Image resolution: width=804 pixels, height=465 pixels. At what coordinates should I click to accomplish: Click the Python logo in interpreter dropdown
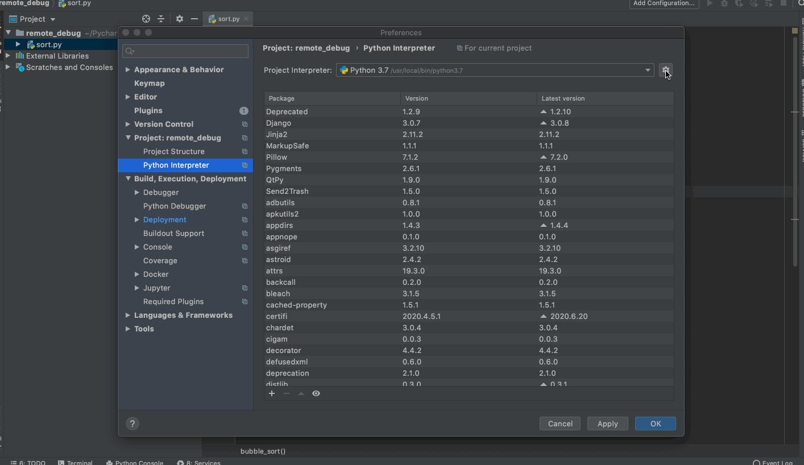(344, 70)
